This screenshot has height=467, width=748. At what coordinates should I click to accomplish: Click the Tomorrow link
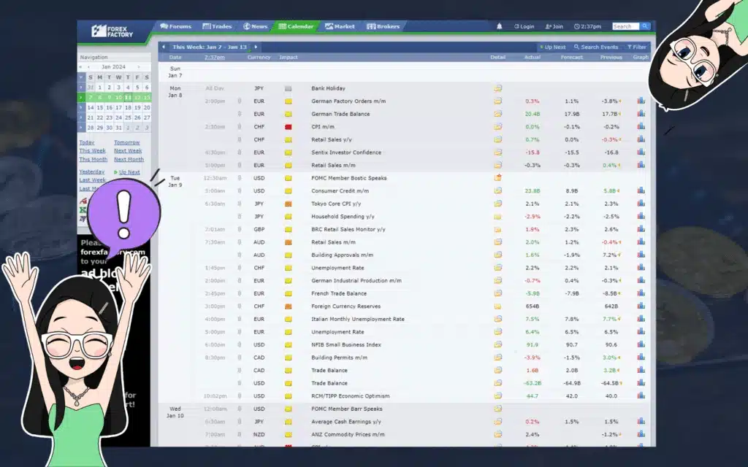pos(127,142)
